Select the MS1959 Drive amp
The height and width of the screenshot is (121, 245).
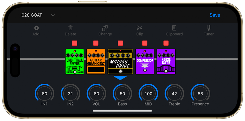(120, 61)
